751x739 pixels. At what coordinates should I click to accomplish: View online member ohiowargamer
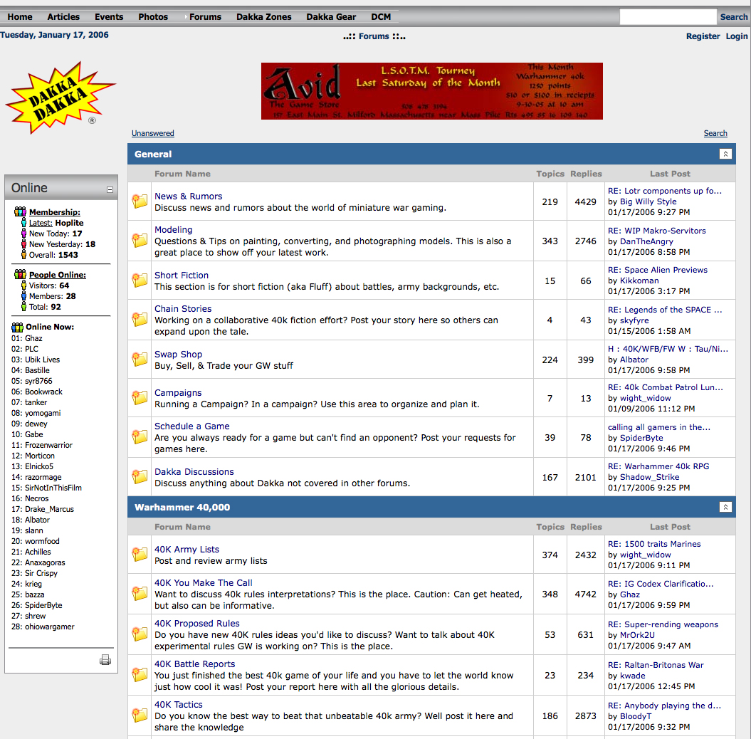[49, 627]
